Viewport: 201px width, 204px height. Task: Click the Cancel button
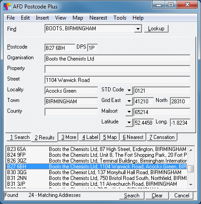point(181,196)
